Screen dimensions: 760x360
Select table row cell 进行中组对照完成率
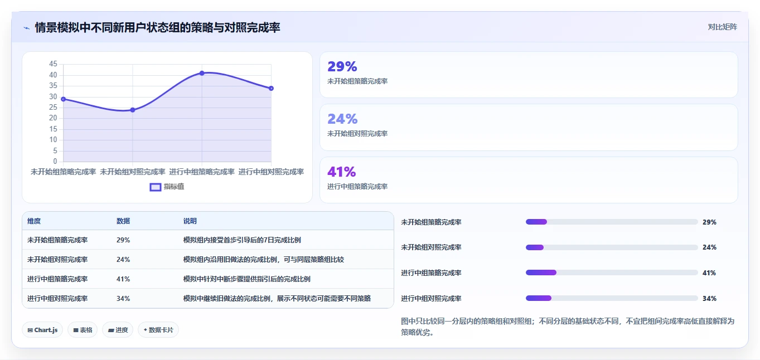coord(57,299)
